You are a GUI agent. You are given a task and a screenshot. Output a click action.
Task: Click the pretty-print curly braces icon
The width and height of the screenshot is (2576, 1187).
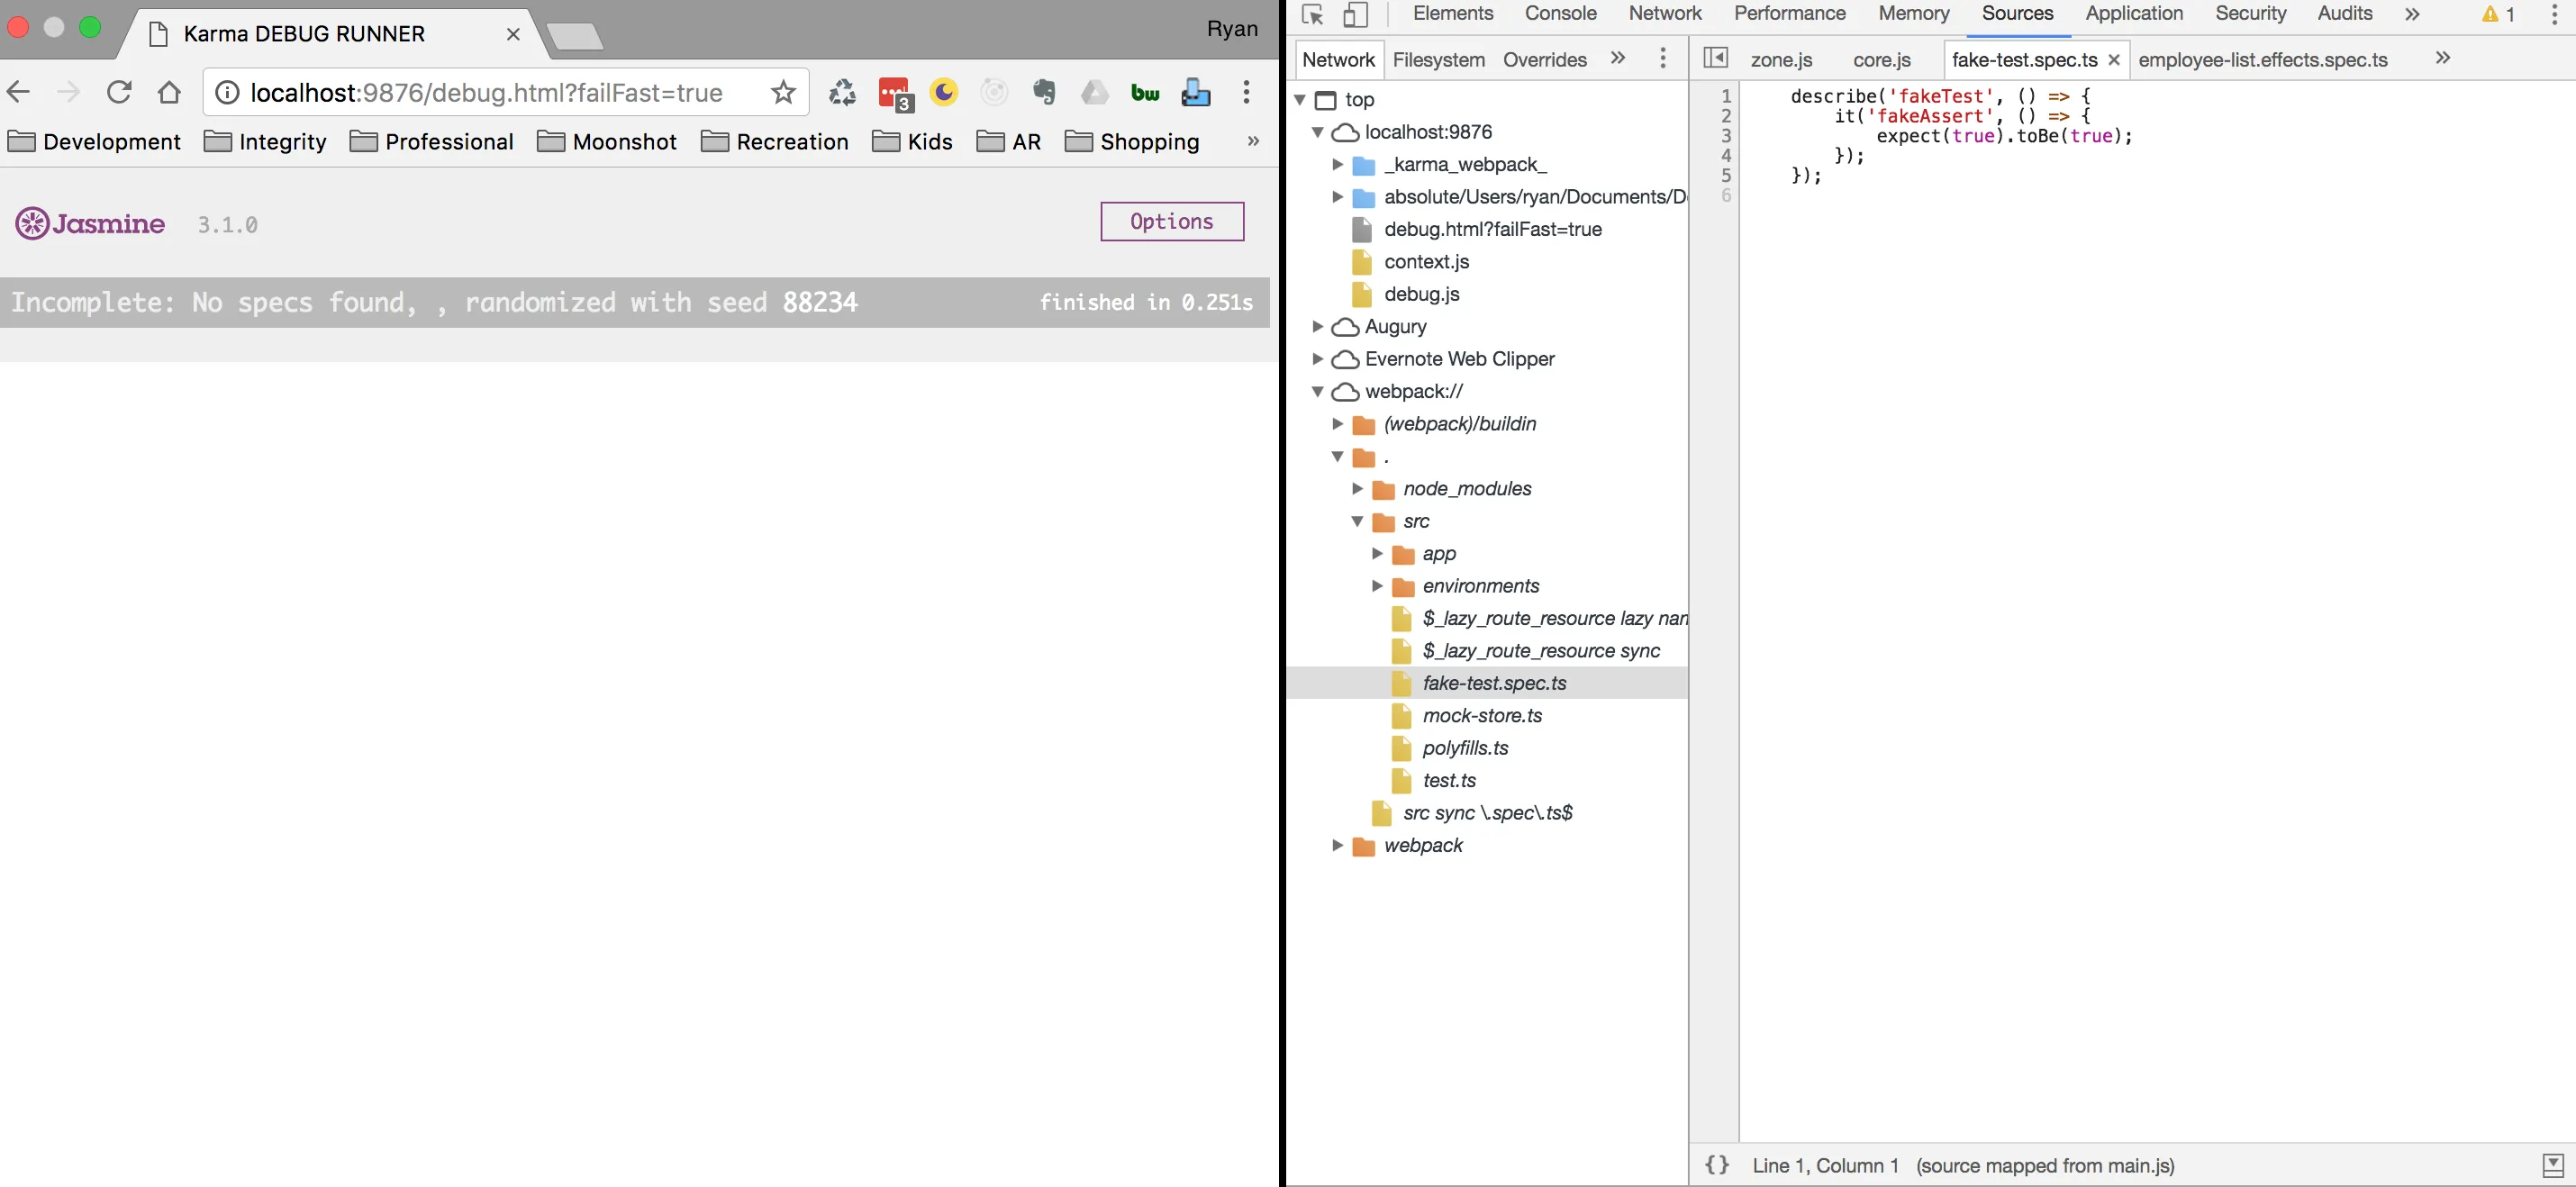coord(1717,1165)
